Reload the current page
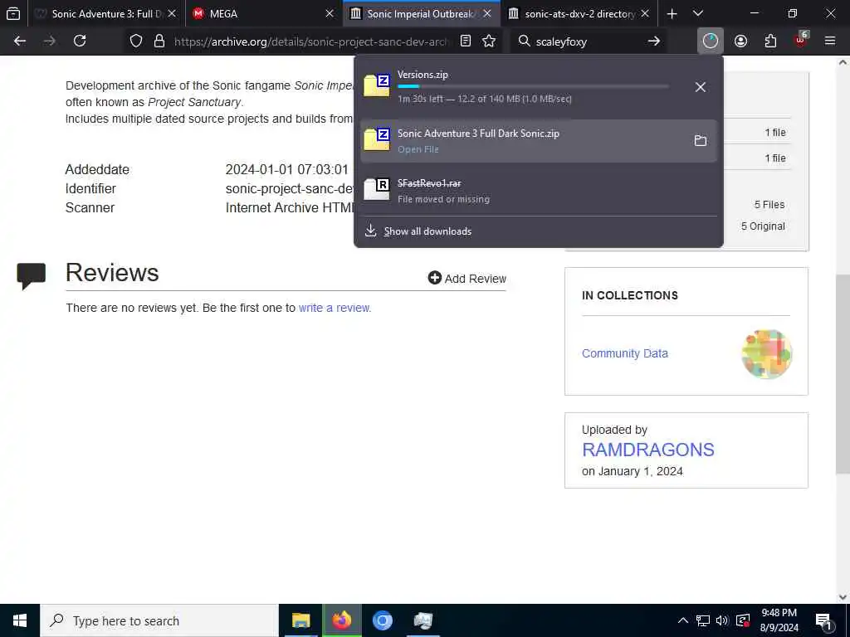This screenshot has height=637, width=850. point(80,41)
